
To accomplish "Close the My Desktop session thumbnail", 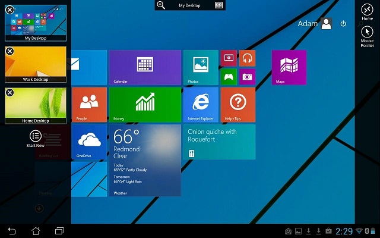I will [10, 8].
